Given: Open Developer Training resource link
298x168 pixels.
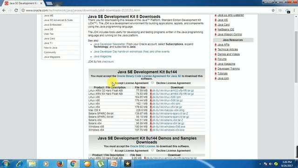Looking at the screenshot, I should click(x=229, y=69).
